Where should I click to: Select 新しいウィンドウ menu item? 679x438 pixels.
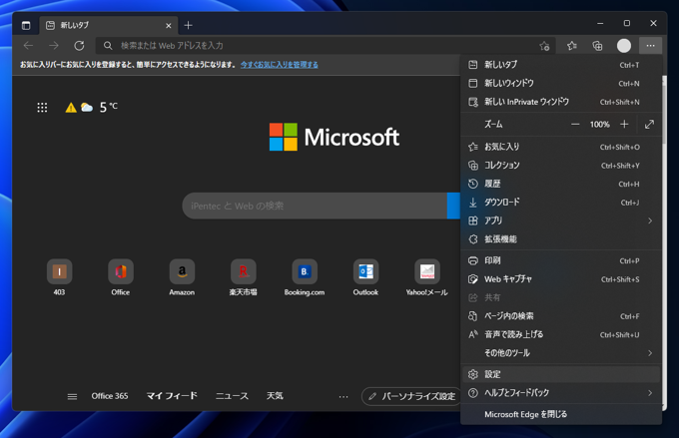click(561, 83)
